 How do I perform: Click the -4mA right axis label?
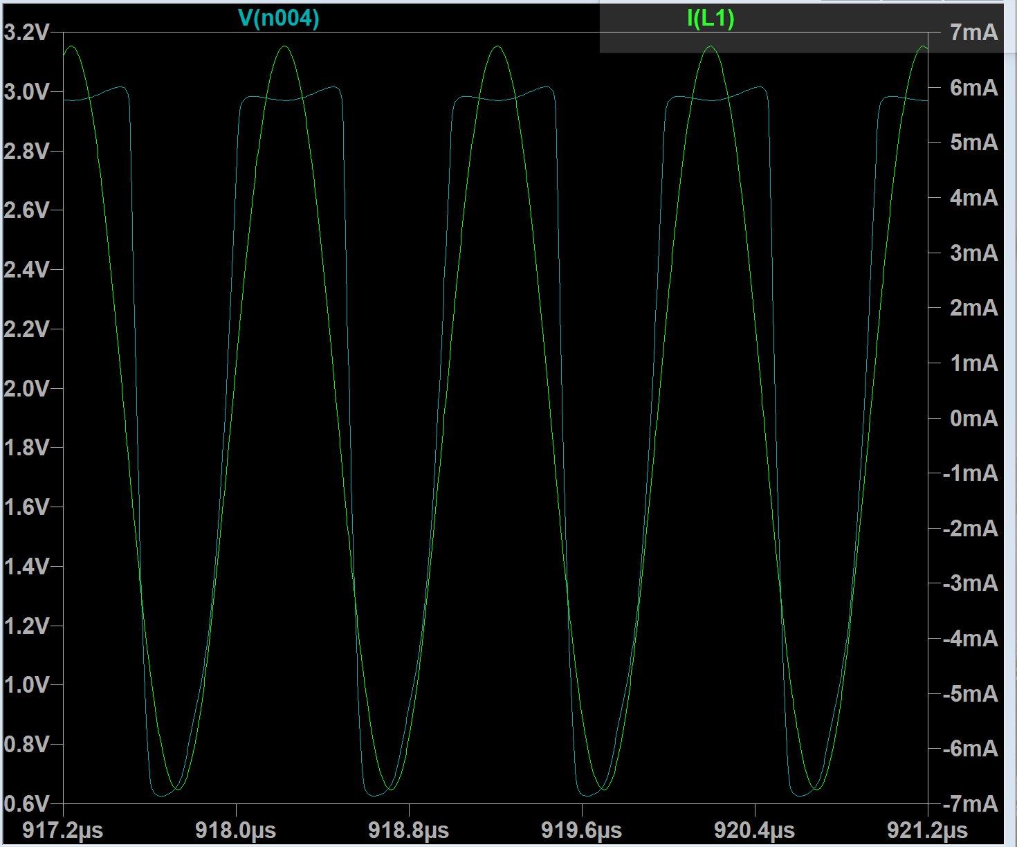click(971, 638)
